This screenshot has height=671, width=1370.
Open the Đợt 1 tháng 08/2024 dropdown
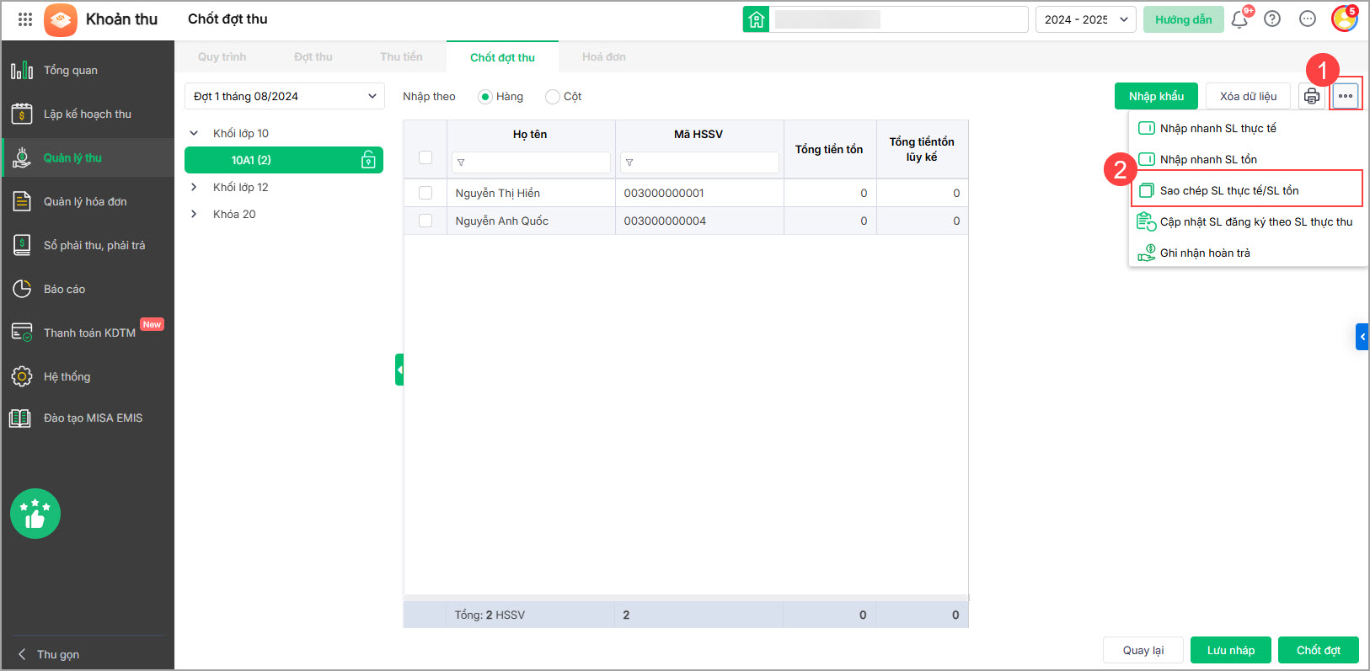click(285, 96)
